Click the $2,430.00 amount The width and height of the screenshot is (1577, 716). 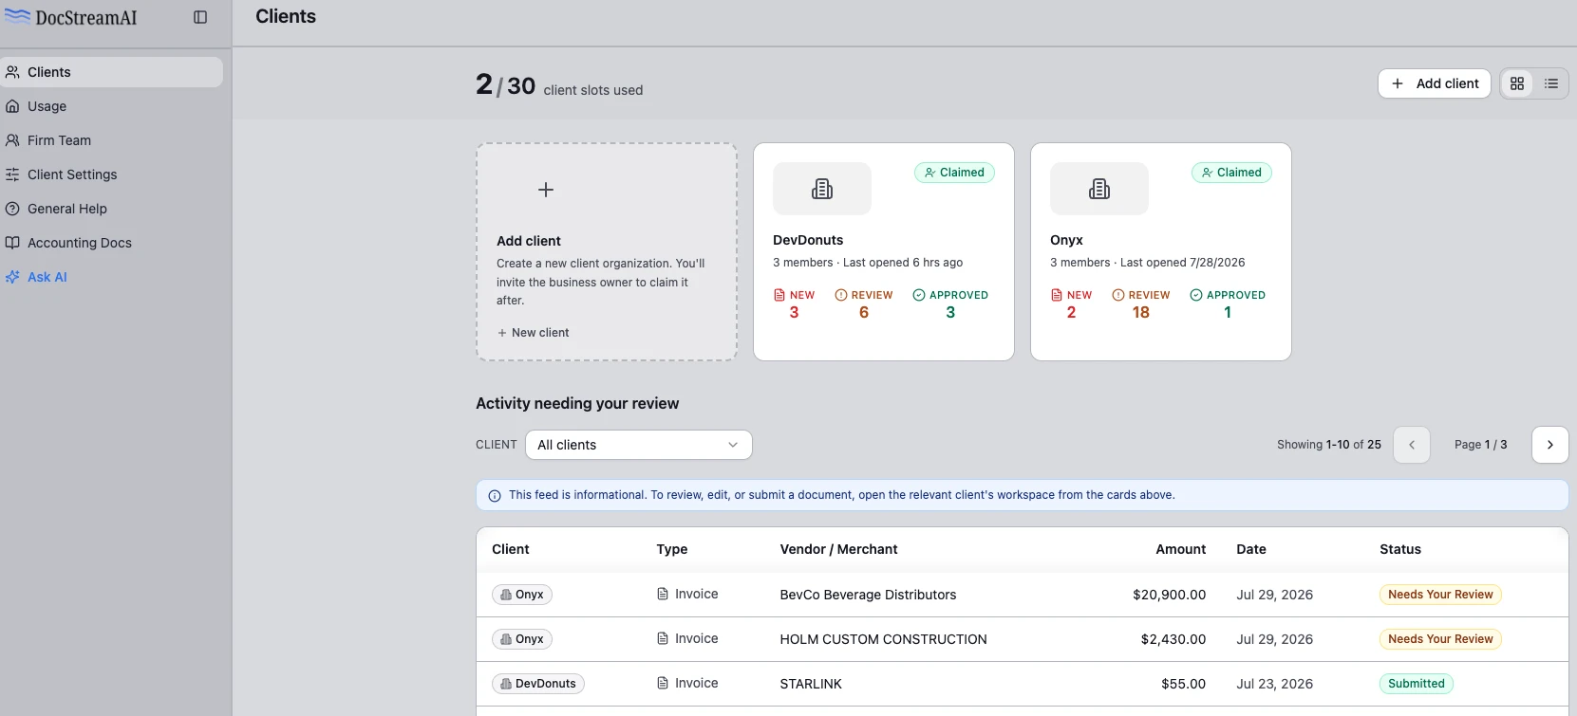(1173, 639)
